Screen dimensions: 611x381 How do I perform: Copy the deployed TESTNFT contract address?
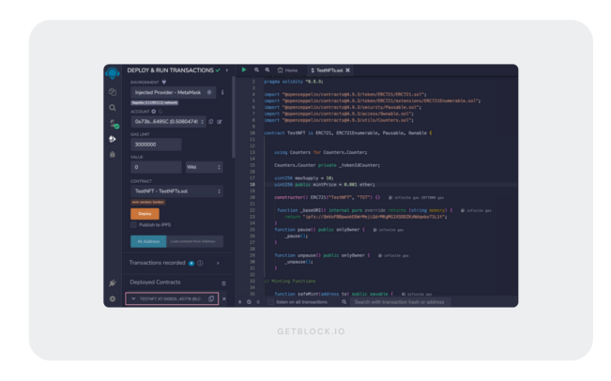pyautogui.click(x=211, y=298)
